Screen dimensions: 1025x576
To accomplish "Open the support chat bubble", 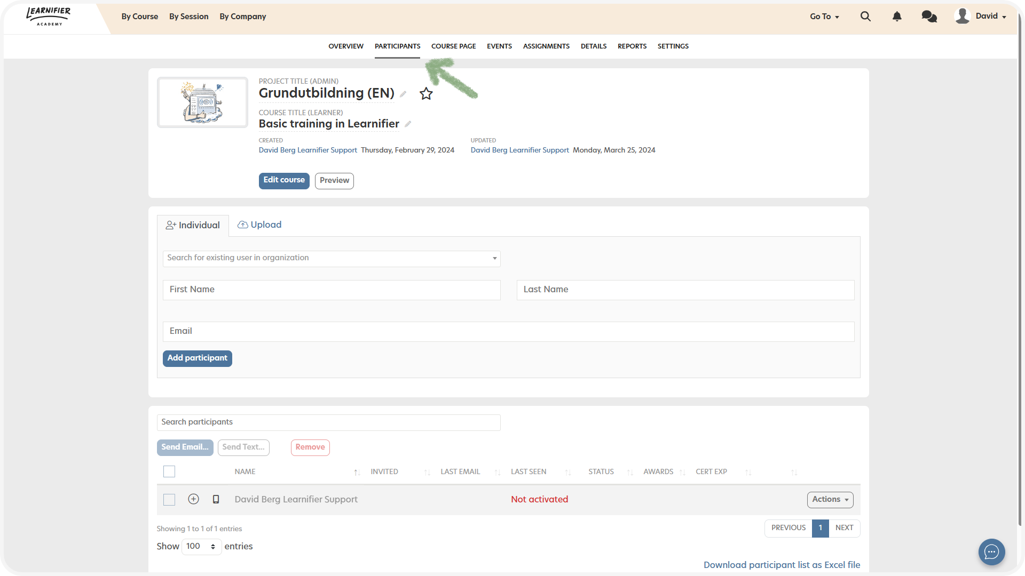I will point(991,551).
